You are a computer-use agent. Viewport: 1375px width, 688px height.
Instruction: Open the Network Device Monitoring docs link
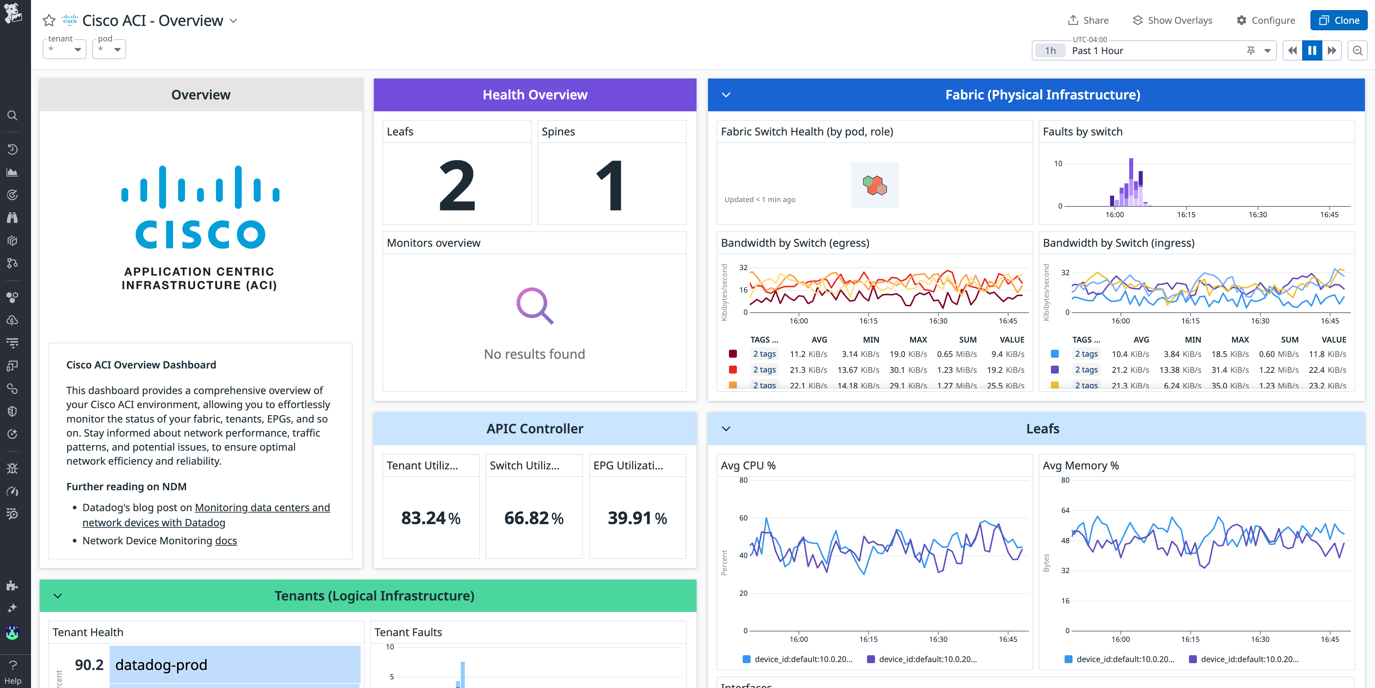pyautogui.click(x=226, y=541)
